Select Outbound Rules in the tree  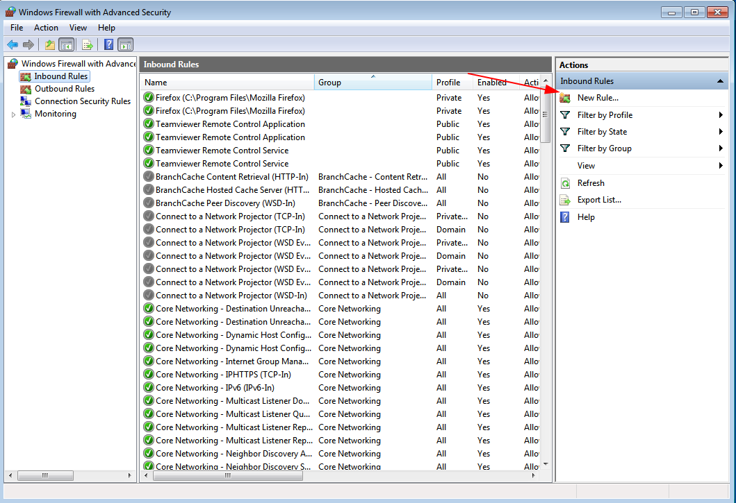pyautogui.click(x=64, y=89)
